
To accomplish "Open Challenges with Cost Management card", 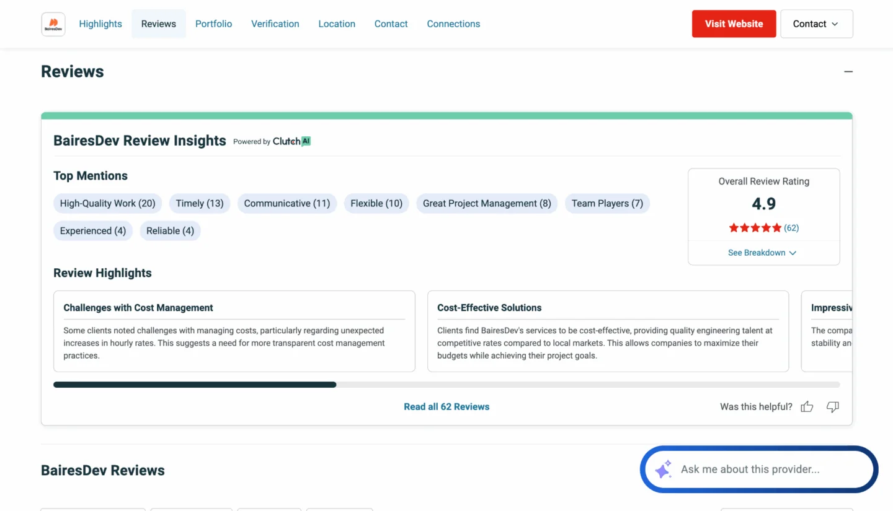I will click(234, 331).
